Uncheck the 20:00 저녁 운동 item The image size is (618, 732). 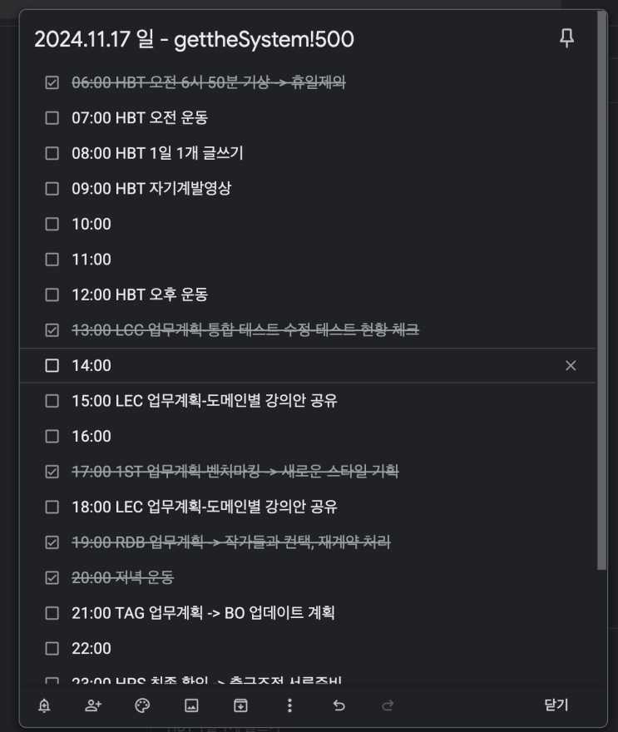52,577
